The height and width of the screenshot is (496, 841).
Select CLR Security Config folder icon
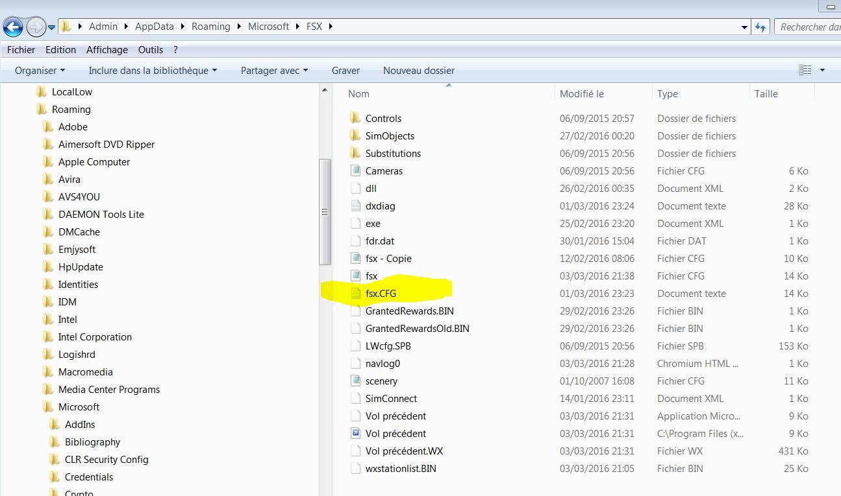coord(55,459)
